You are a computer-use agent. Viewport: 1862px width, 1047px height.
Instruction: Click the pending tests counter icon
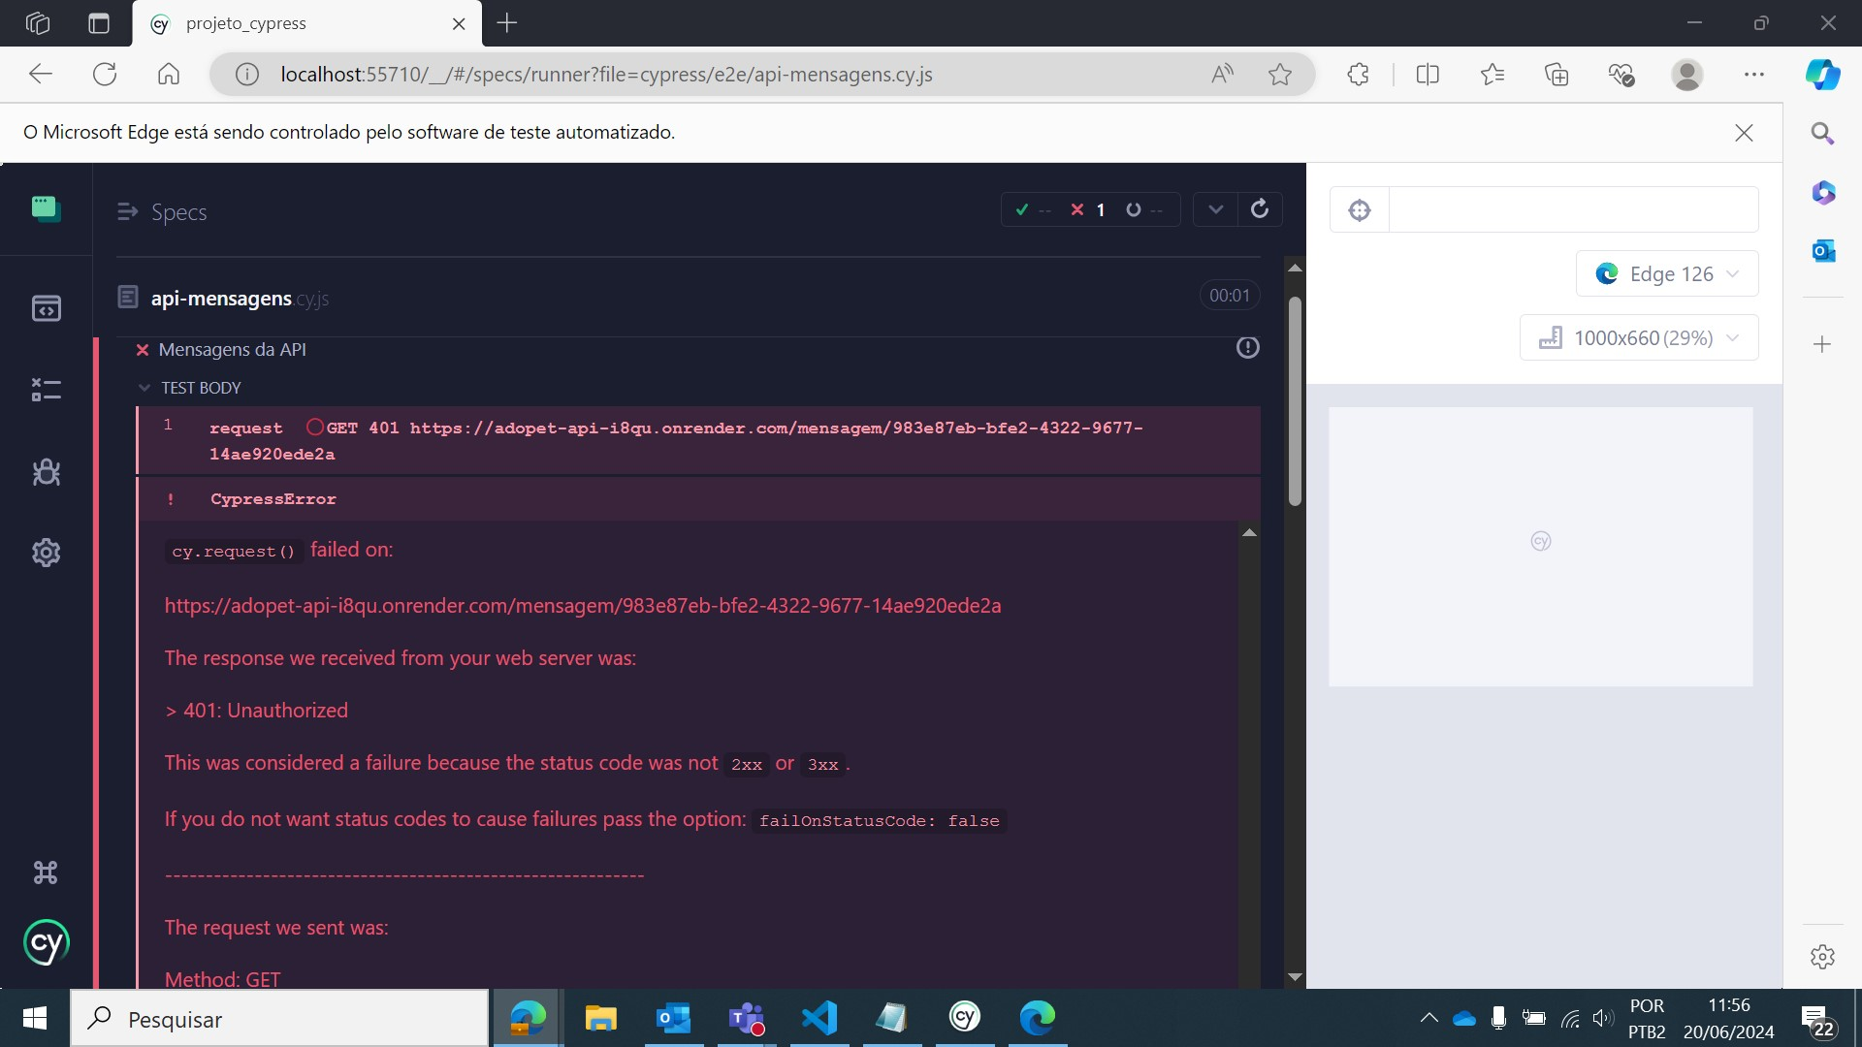[x=1144, y=209]
